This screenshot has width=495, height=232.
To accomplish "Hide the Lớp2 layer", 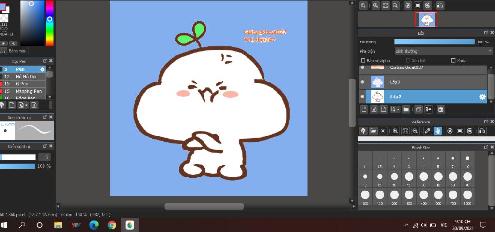I will tap(362, 96).
